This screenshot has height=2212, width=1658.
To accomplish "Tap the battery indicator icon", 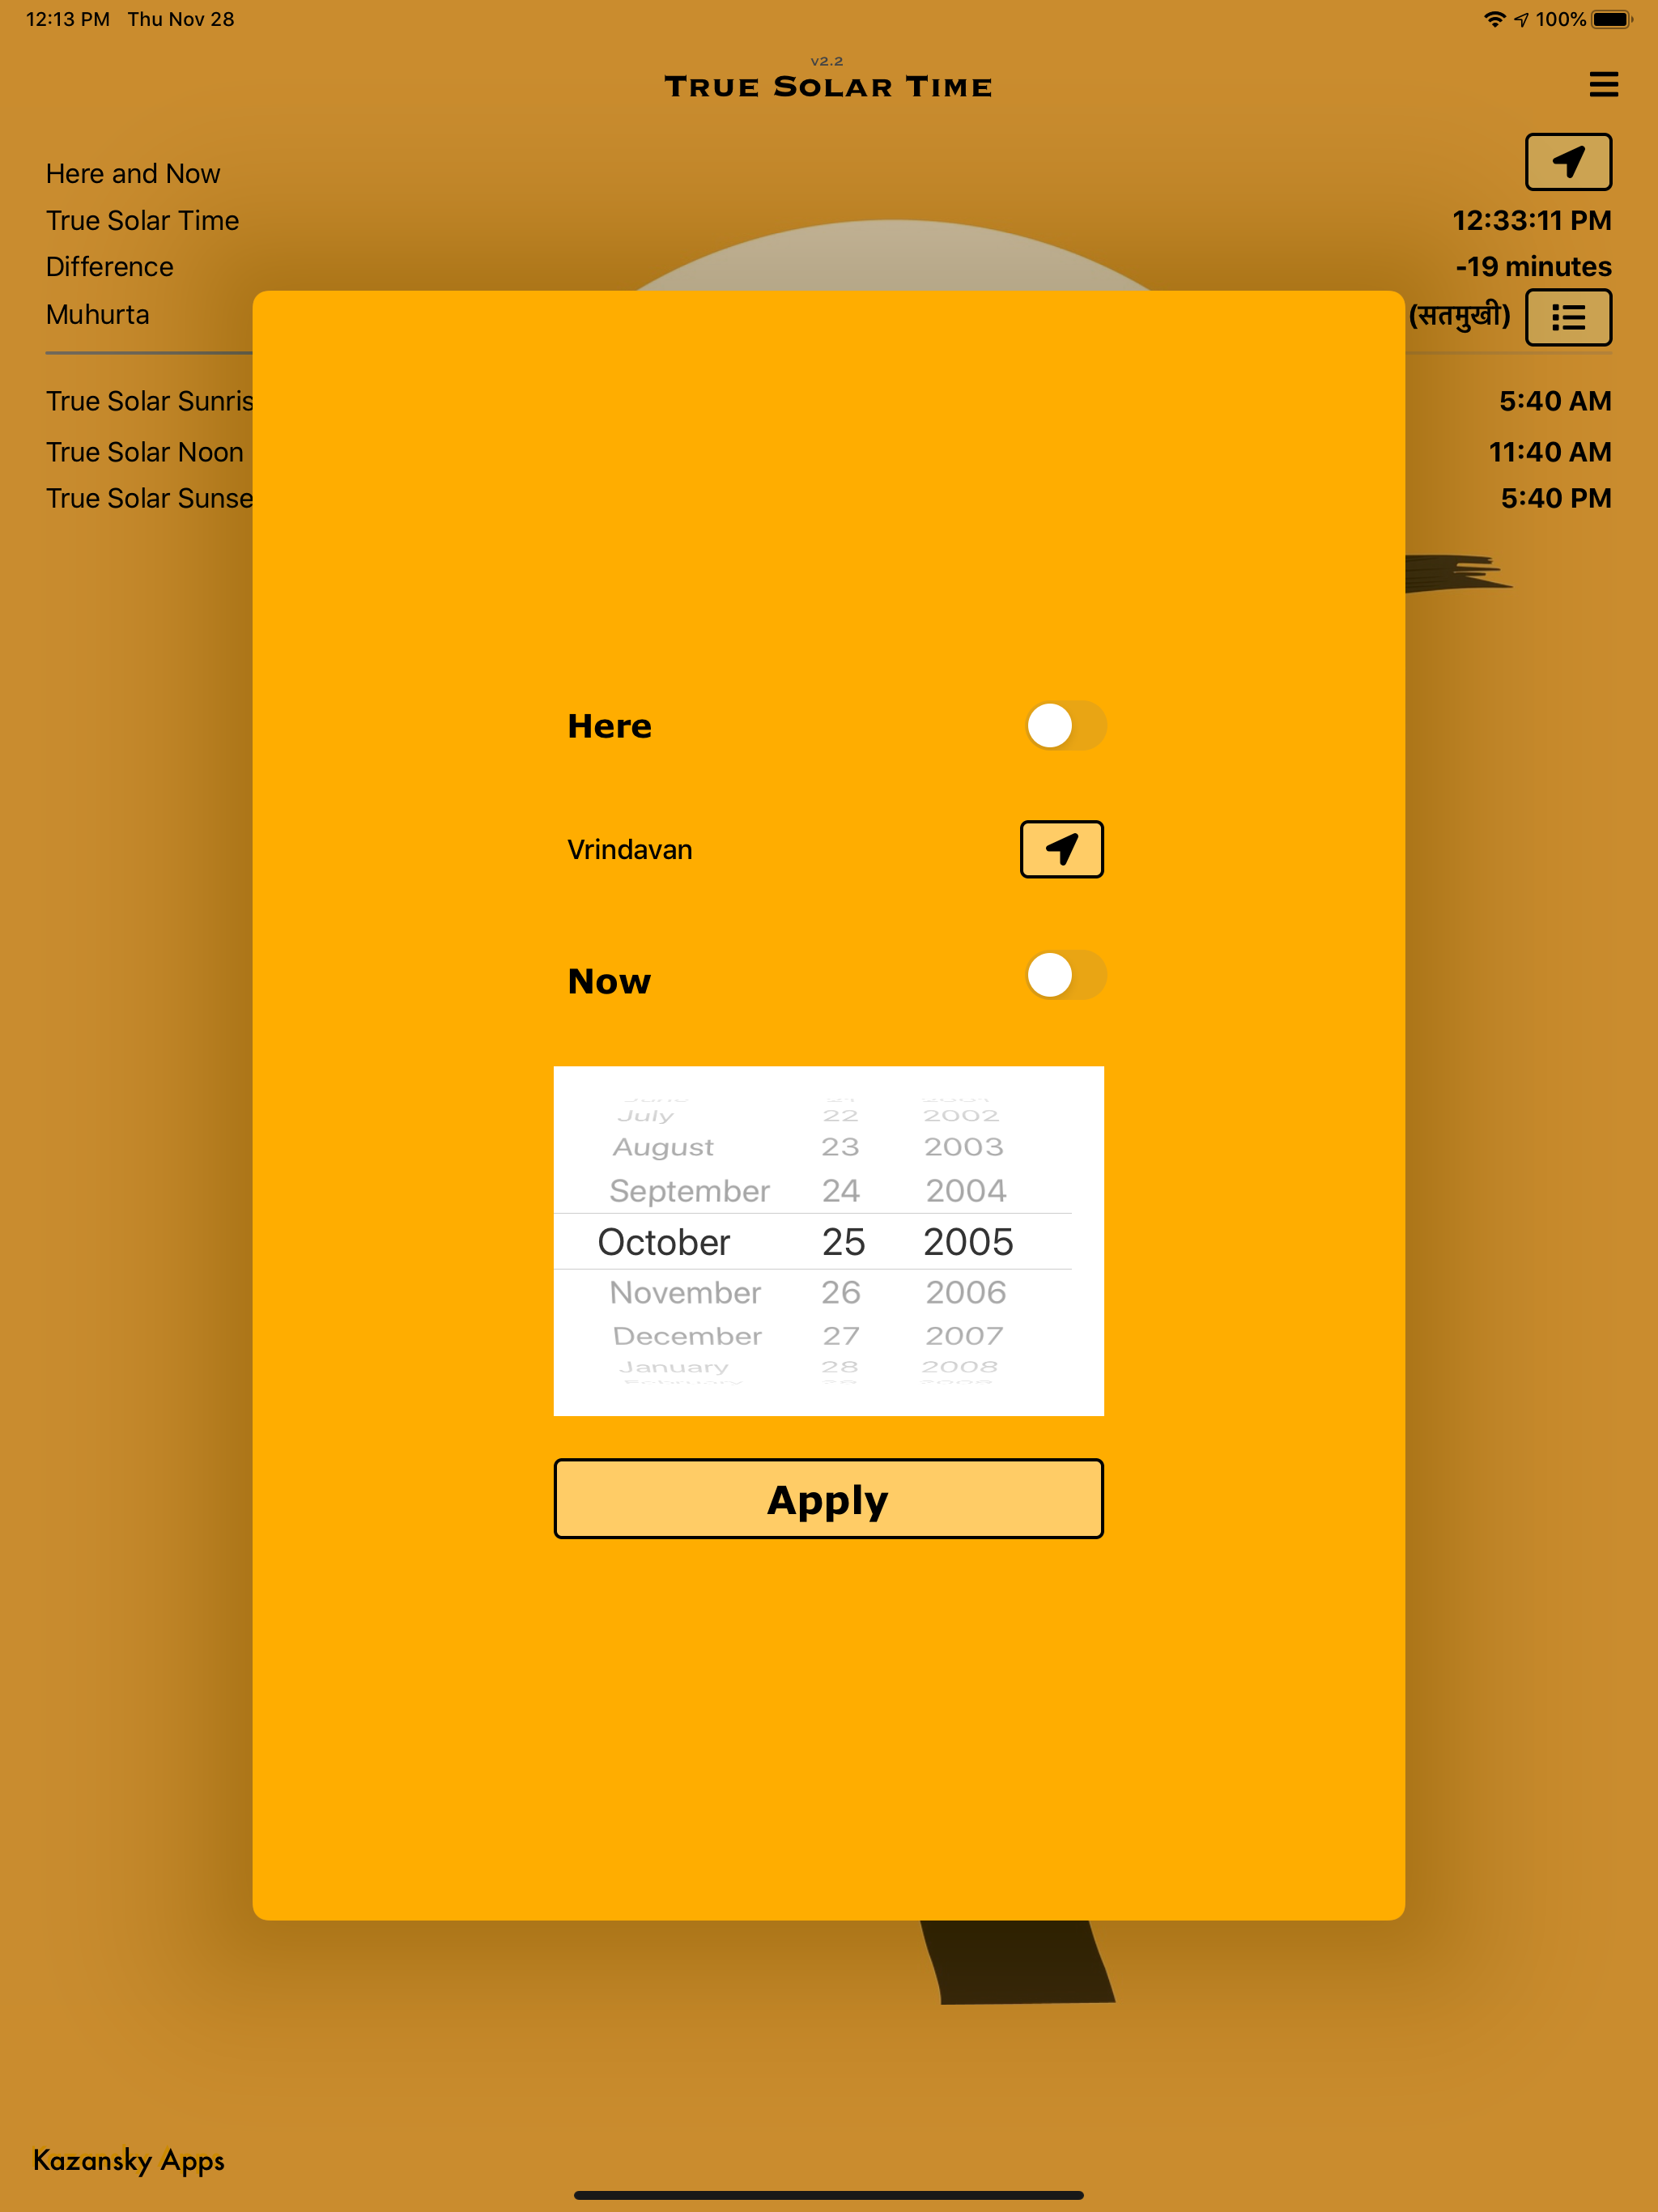I will pyautogui.click(x=1611, y=19).
